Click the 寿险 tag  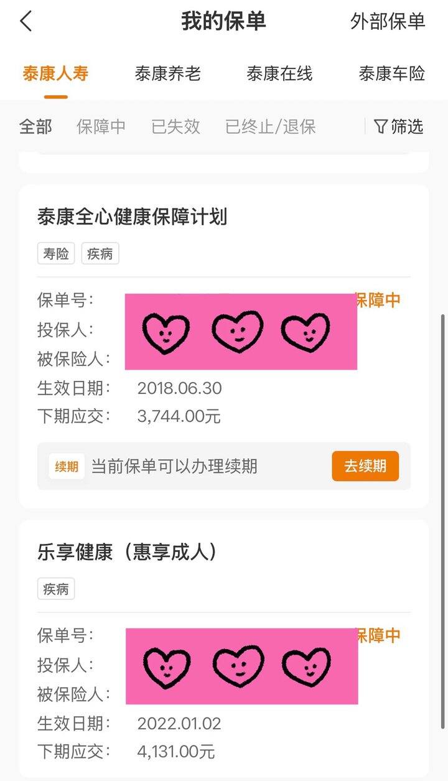click(56, 254)
